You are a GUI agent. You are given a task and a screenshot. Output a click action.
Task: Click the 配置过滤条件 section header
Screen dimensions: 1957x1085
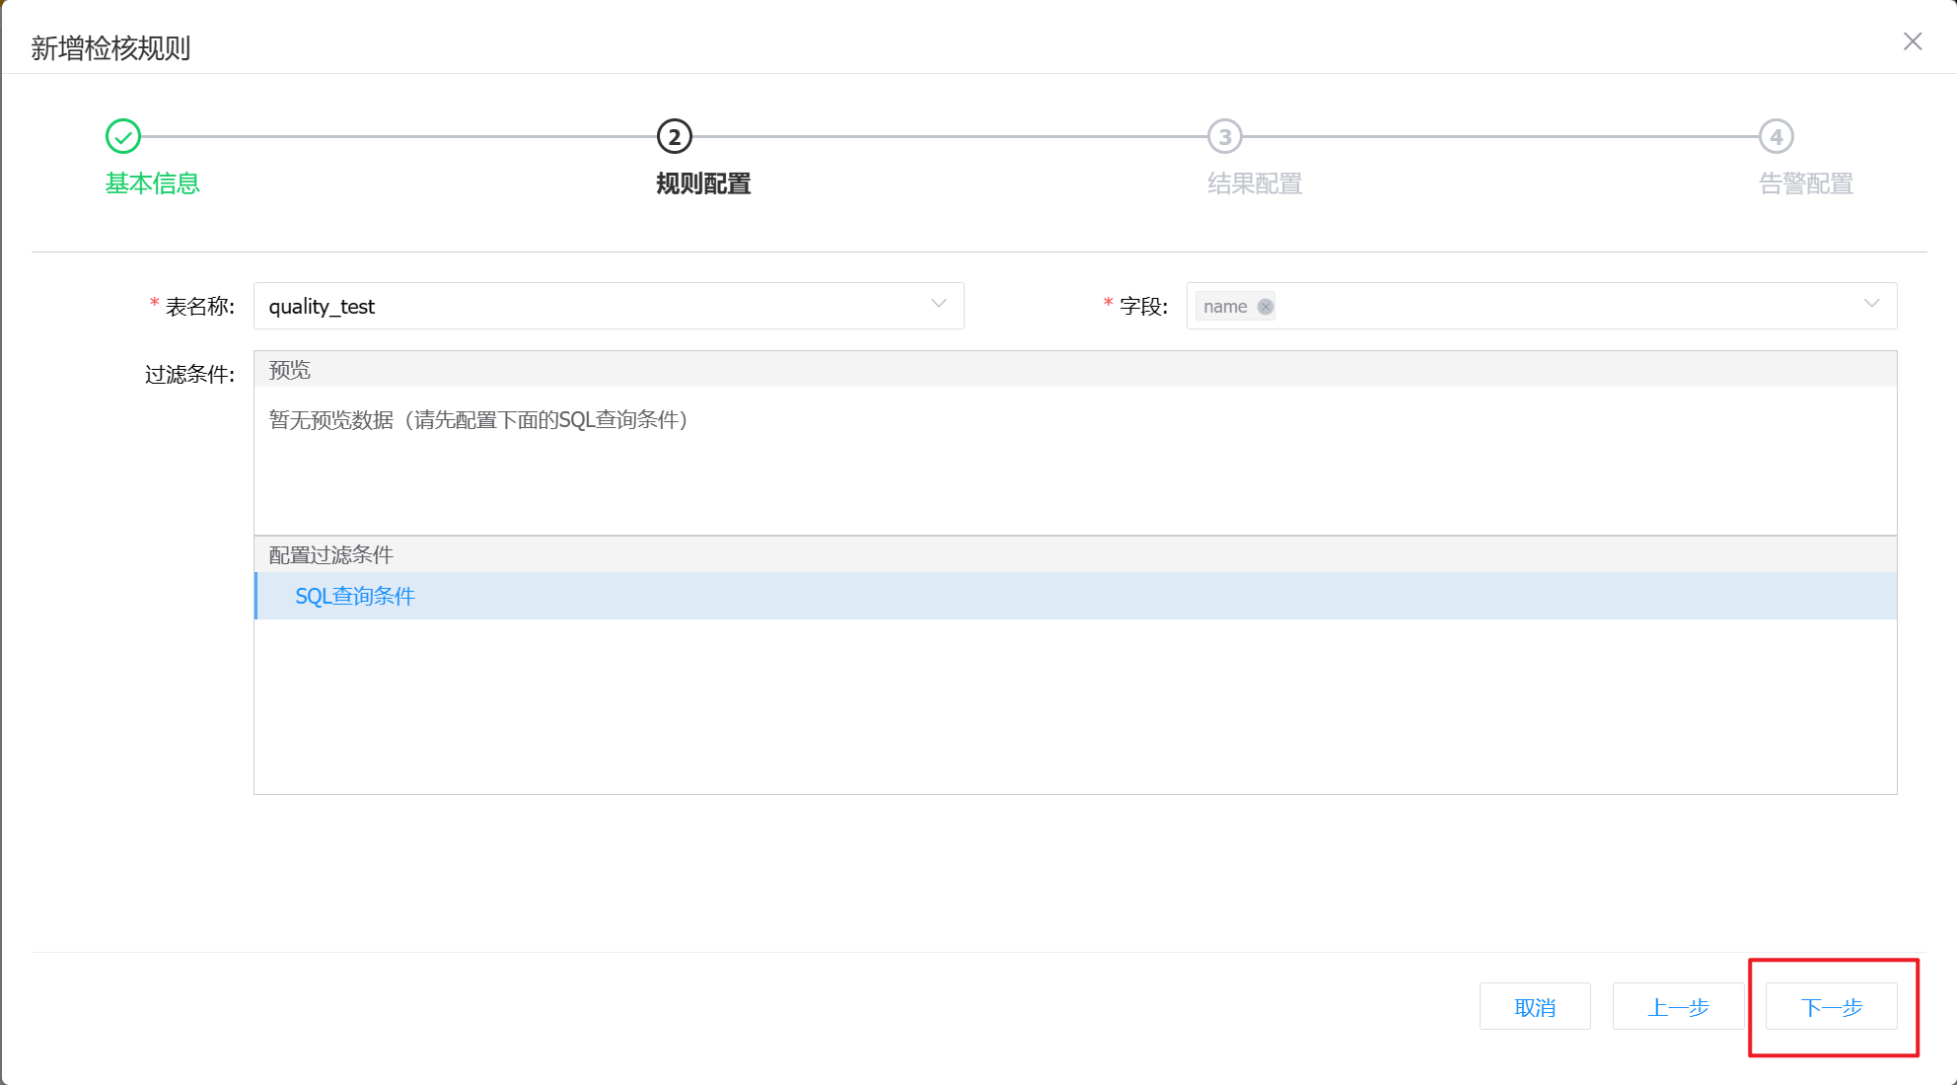click(x=331, y=554)
